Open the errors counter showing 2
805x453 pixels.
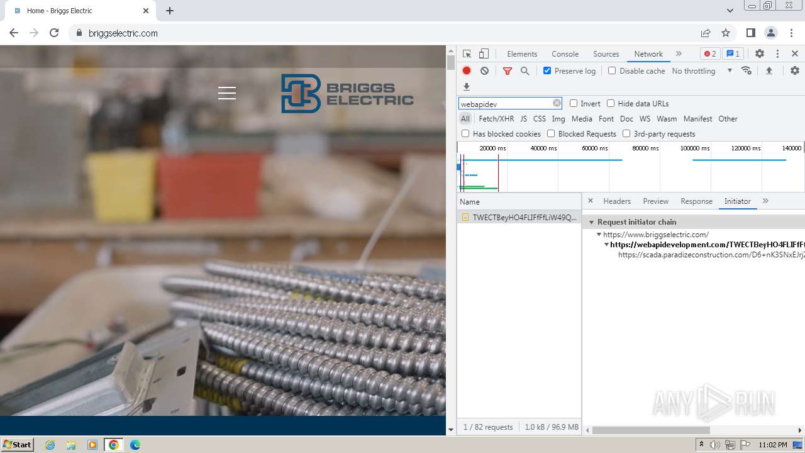710,54
